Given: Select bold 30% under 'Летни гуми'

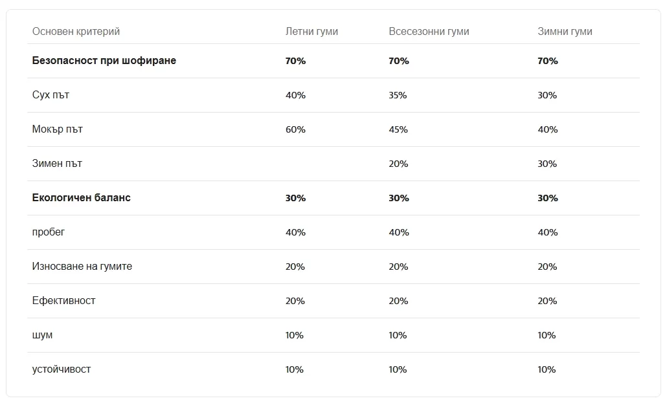Looking at the screenshot, I should tap(296, 198).
